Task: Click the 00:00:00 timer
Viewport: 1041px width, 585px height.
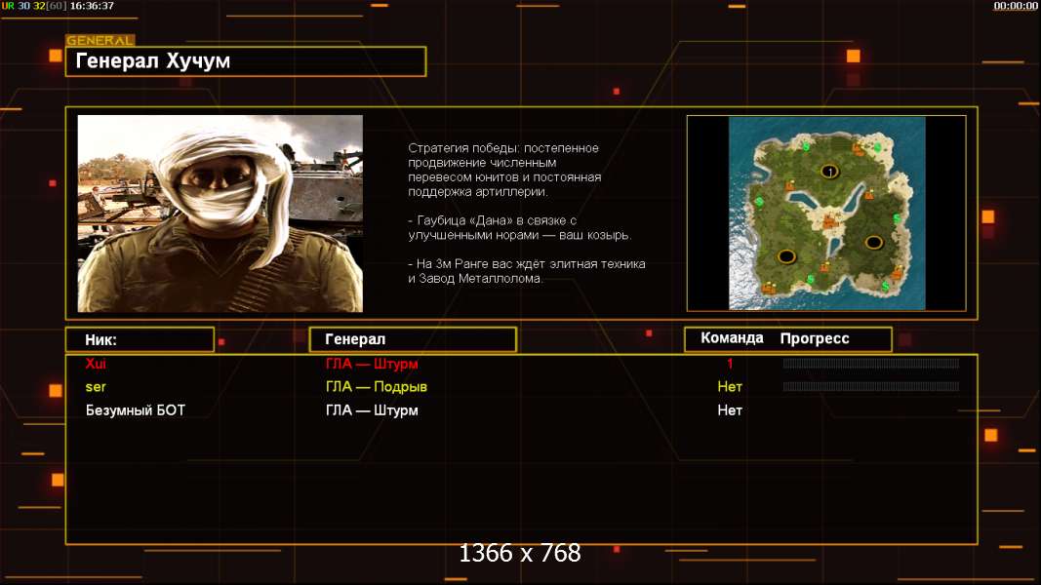Action: pyautogui.click(x=1015, y=6)
